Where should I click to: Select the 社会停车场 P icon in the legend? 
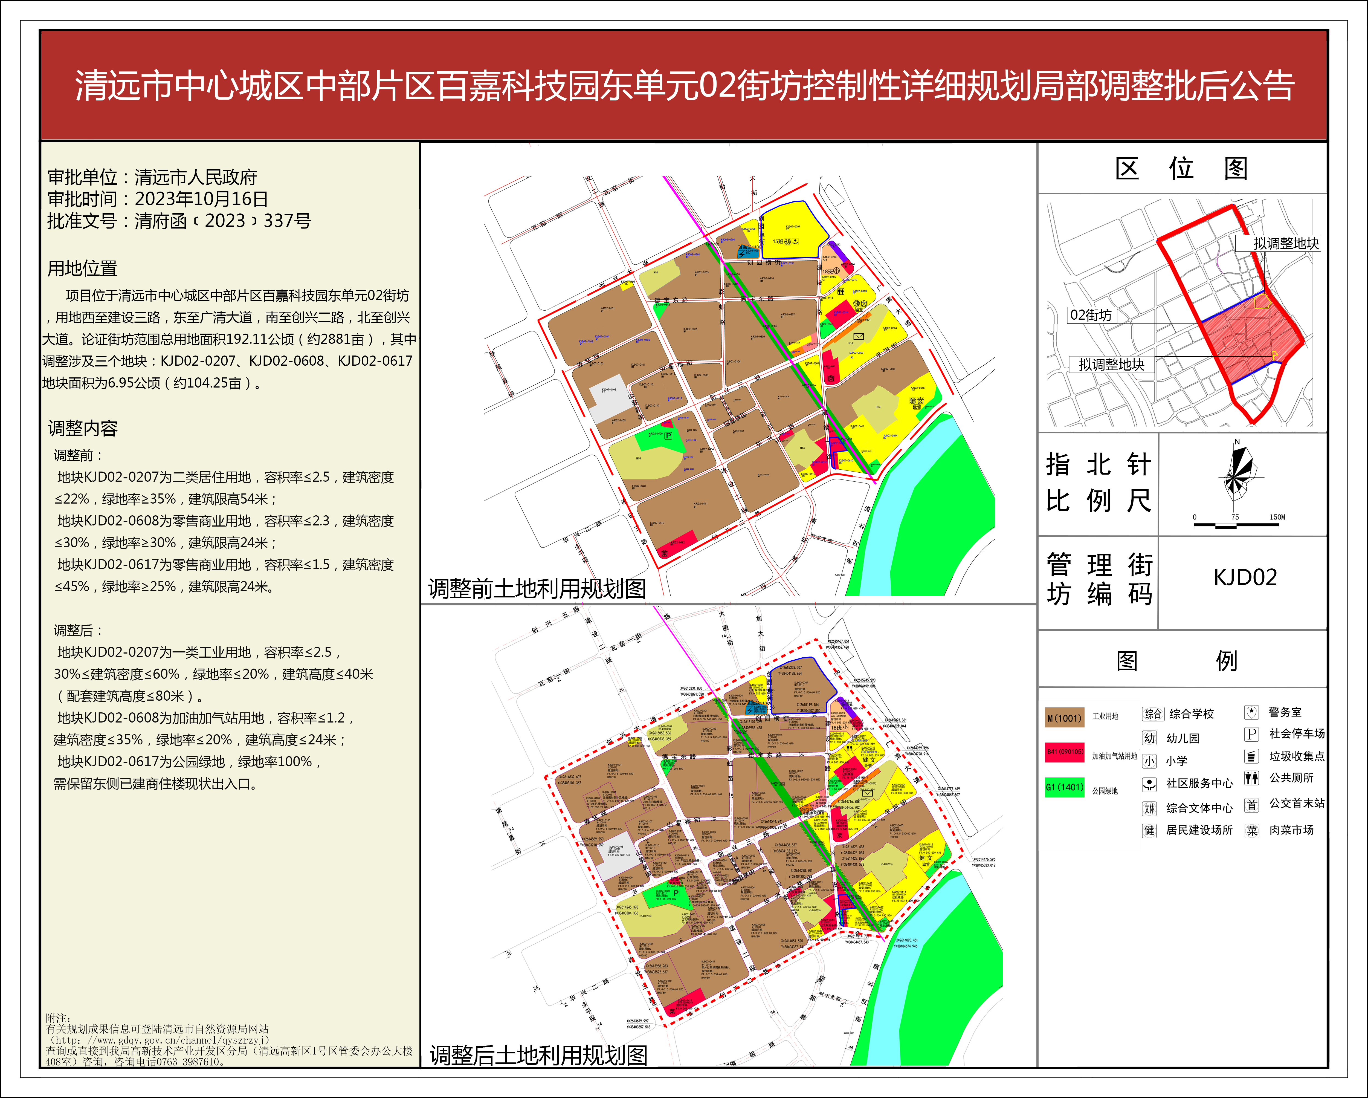coord(1251,734)
